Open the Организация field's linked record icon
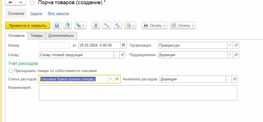This screenshot has height=122, width=263. click(236, 45)
